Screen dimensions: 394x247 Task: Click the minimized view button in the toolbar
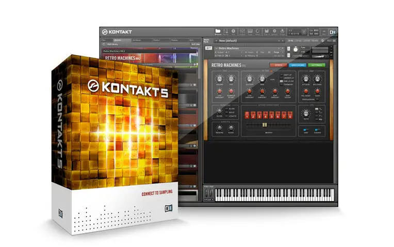click(x=324, y=32)
